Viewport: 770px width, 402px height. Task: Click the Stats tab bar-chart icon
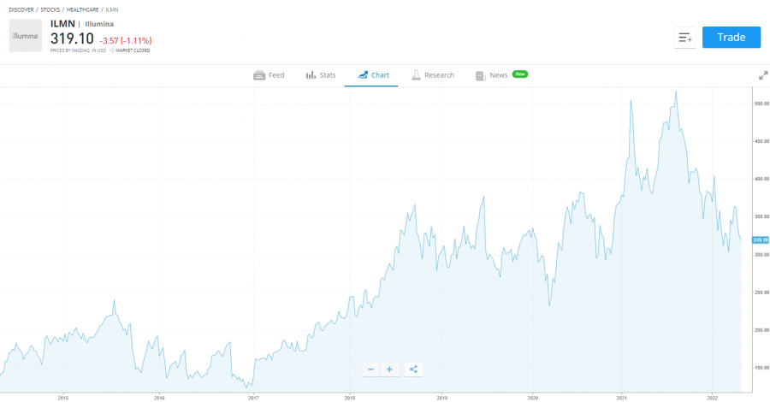pyautogui.click(x=311, y=75)
